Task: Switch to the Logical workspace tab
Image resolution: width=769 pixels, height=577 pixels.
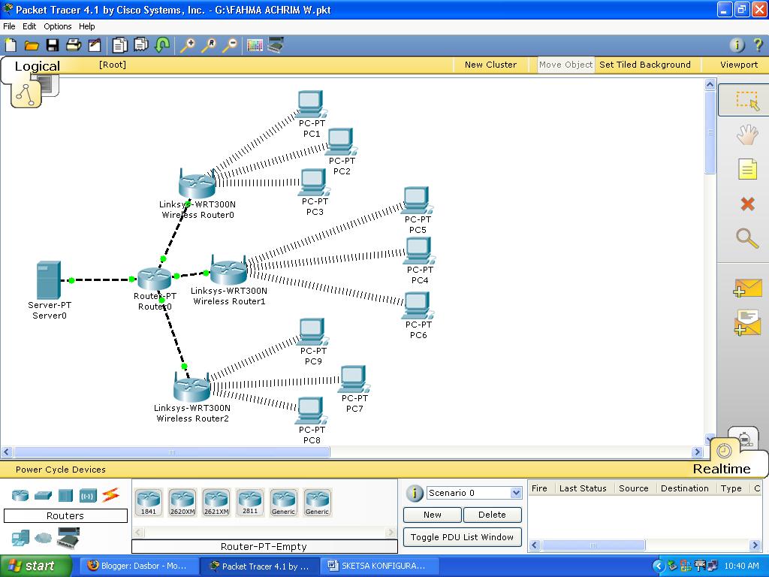Action: pyautogui.click(x=38, y=66)
